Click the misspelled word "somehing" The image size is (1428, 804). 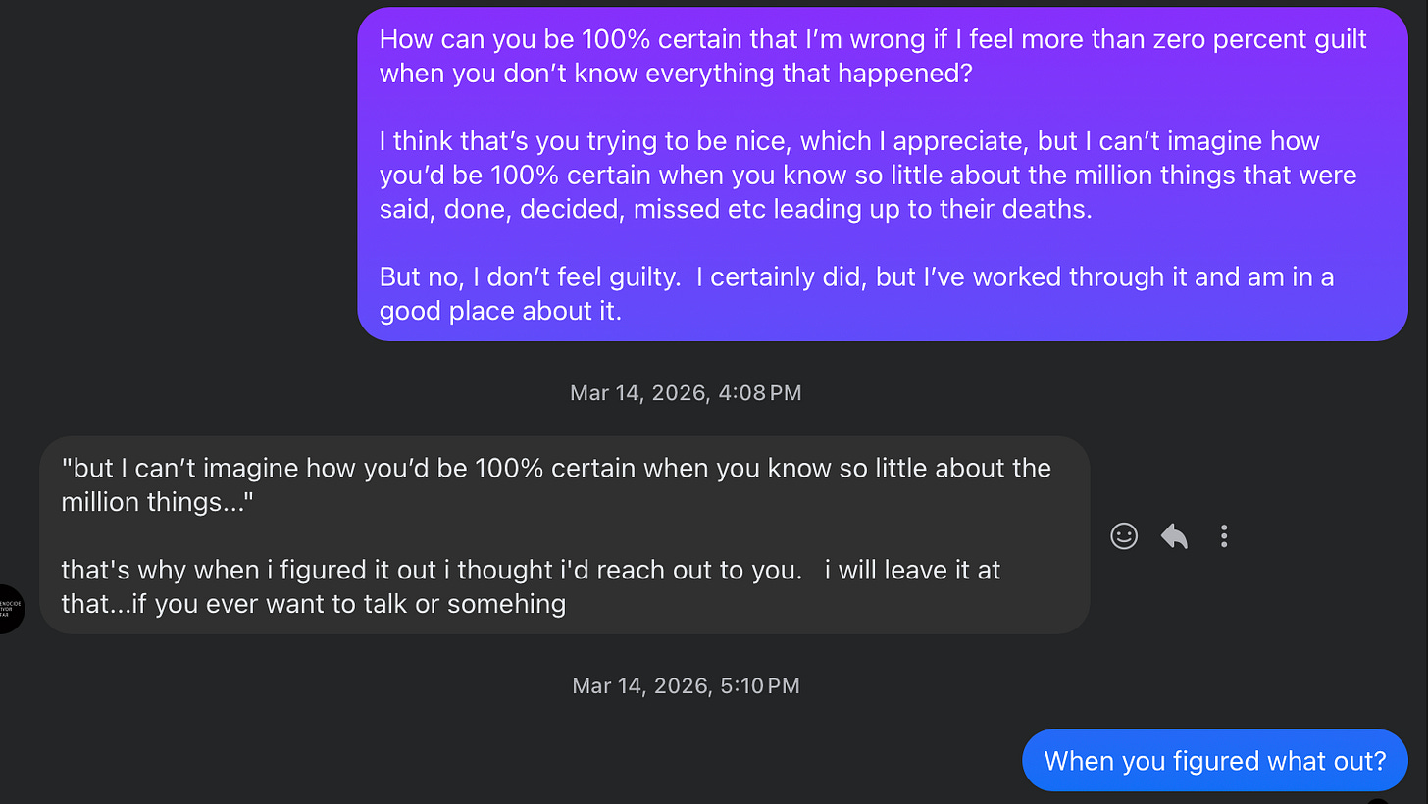coord(506,603)
